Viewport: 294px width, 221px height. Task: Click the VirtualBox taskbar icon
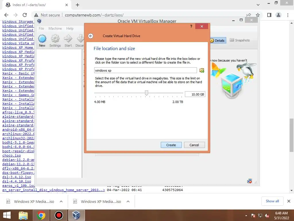point(76,215)
